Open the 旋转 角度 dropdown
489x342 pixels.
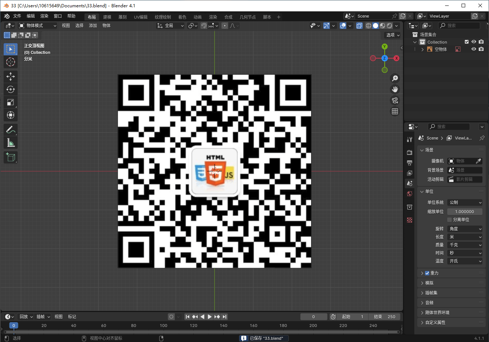pos(465,229)
